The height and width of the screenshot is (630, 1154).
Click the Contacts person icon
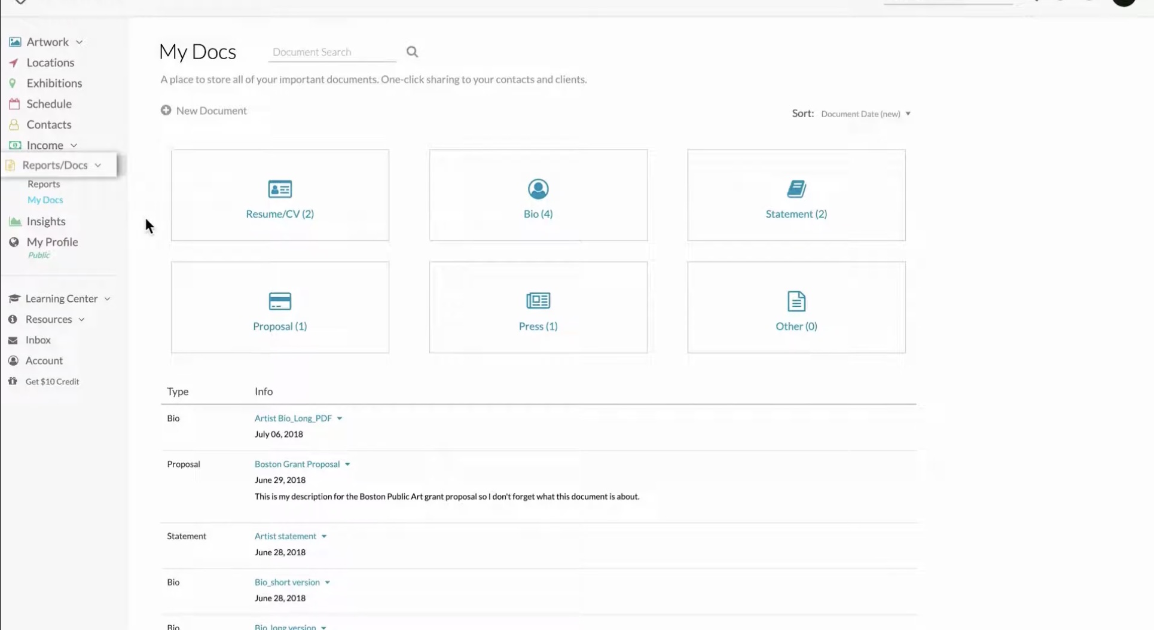[x=14, y=124]
